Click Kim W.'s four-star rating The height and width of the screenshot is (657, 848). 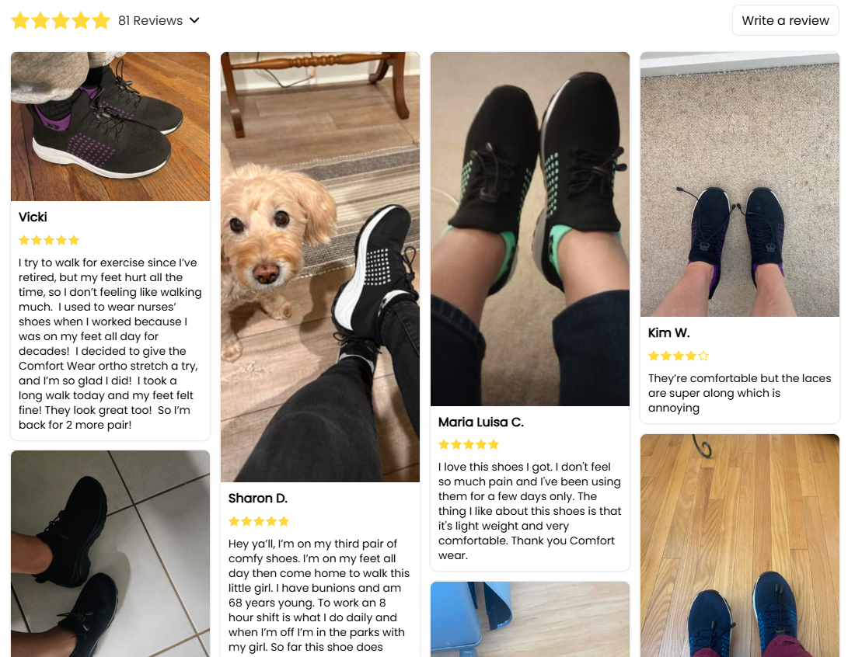pyautogui.click(x=679, y=356)
